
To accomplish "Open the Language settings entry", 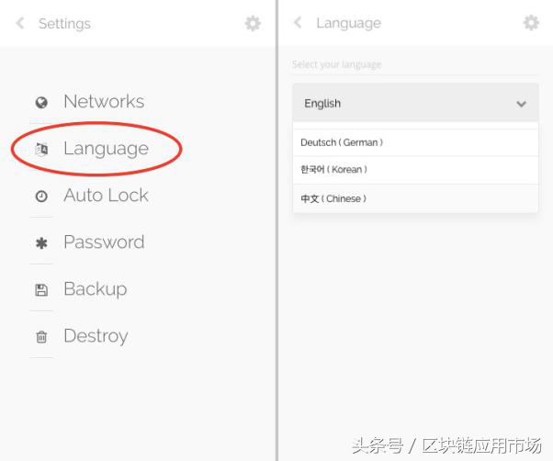I will click(107, 149).
